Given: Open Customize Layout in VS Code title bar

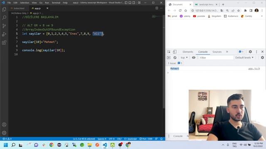Looking at the screenshot, I should [x=139, y=3].
